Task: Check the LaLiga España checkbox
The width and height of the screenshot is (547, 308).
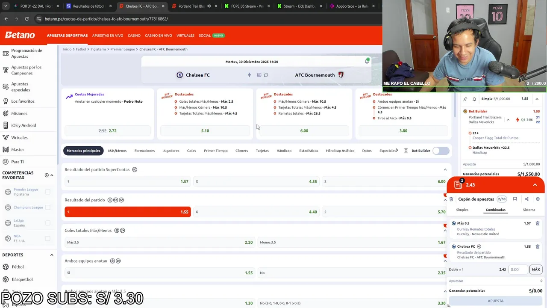Action: 48,223
